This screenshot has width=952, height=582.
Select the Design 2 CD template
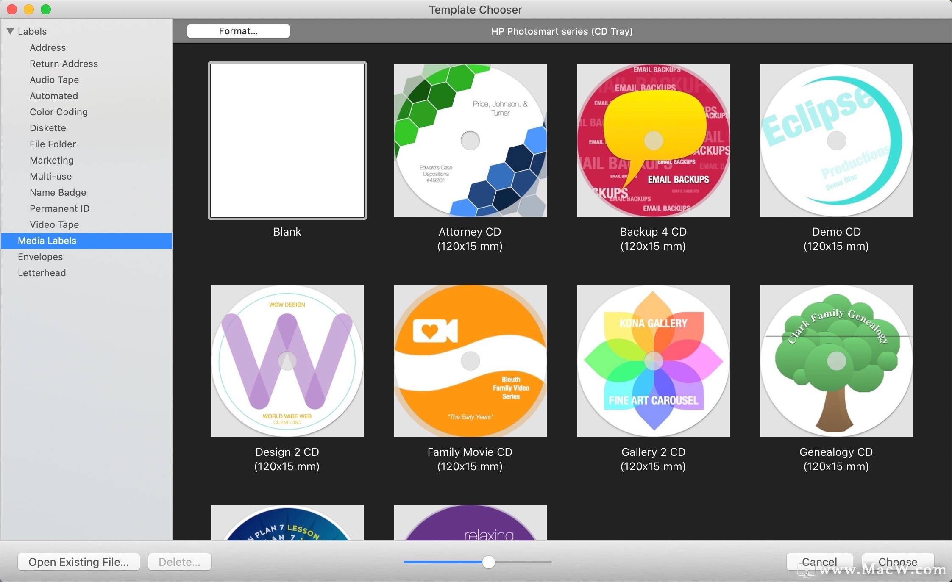click(287, 361)
